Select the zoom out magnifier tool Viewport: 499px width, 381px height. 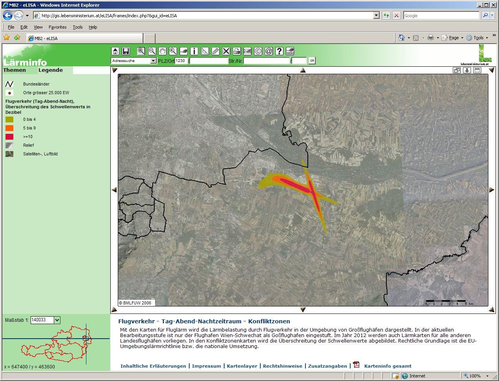pos(152,51)
